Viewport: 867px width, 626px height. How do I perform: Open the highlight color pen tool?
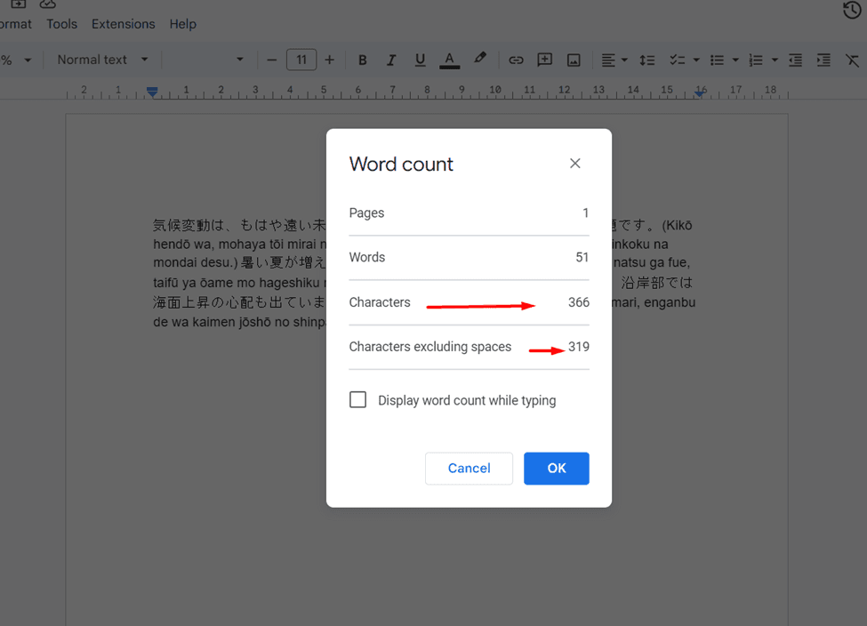[480, 59]
